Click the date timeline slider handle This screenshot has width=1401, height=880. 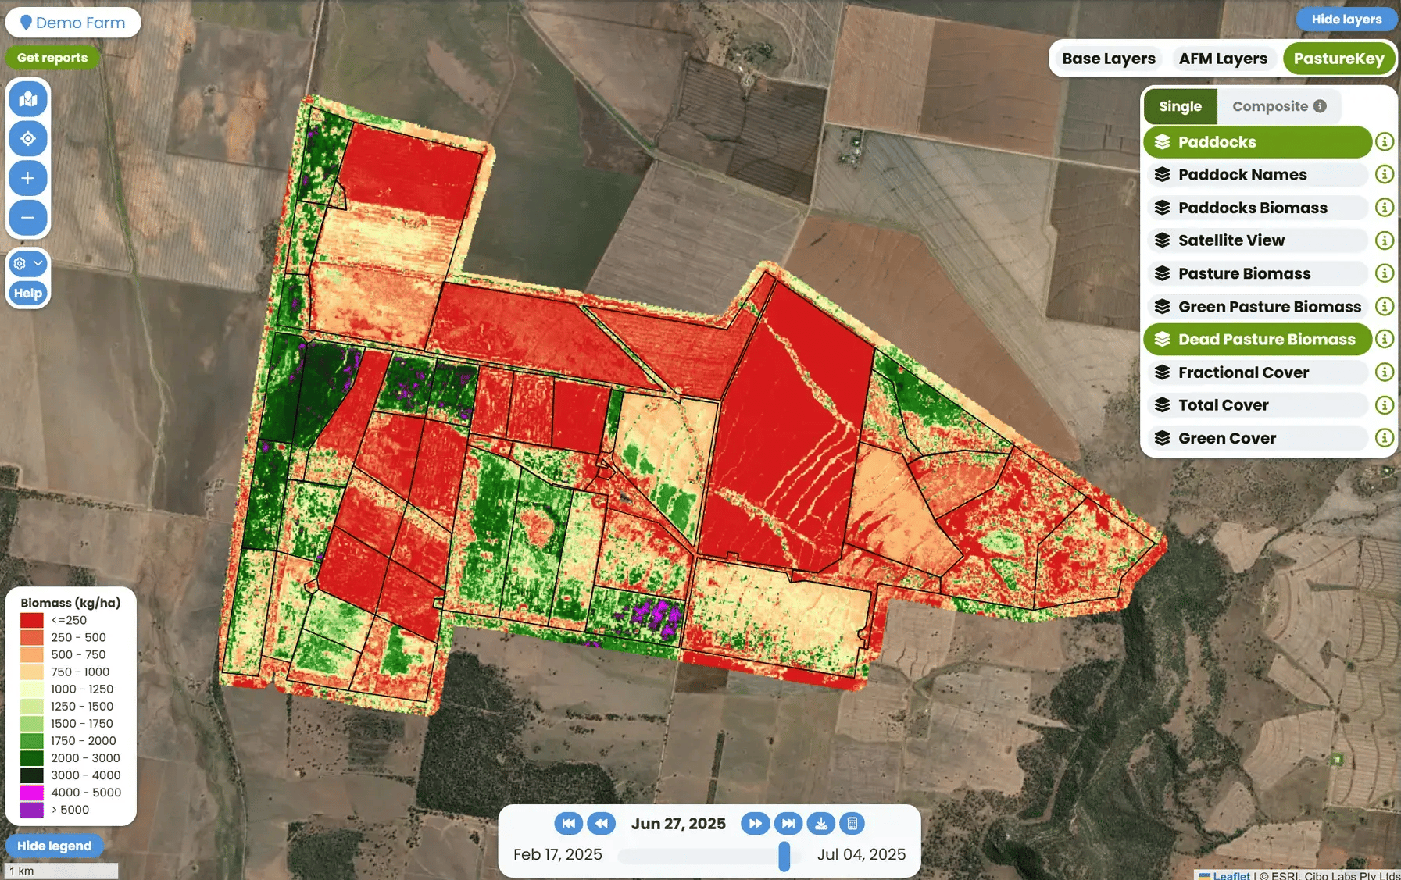(x=784, y=856)
